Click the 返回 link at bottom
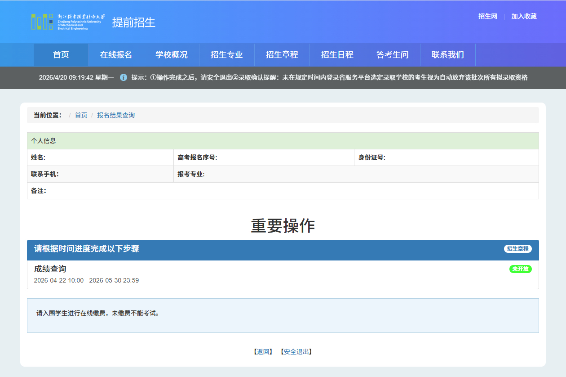The image size is (566, 377). click(x=263, y=352)
